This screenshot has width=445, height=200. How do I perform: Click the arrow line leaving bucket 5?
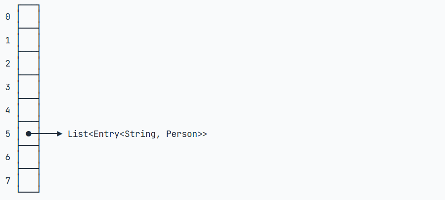[x=44, y=134]
